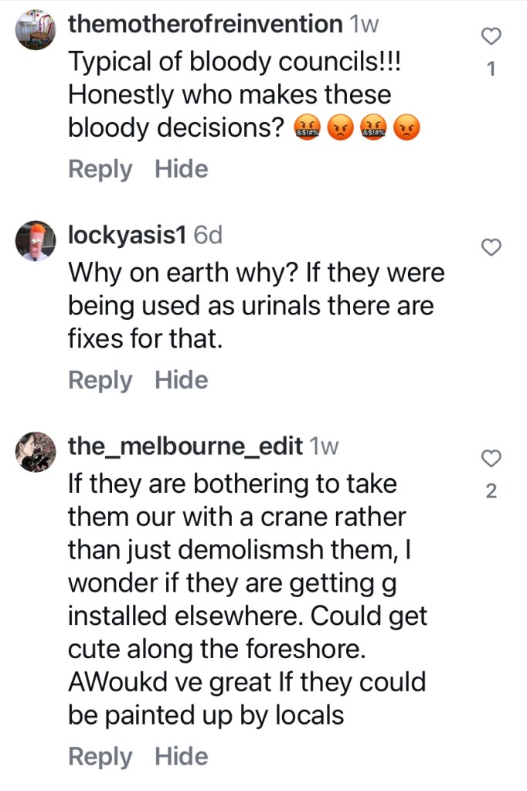
Task: Like themotherofreinvention's comment with the heart
Action: (x=491, y=36)
